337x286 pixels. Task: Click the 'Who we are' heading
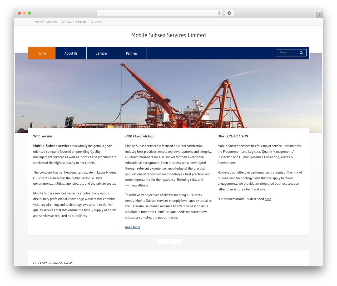(43, 136)
